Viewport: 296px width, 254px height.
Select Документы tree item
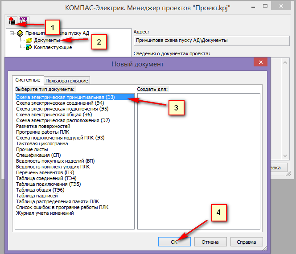point(47,40)
